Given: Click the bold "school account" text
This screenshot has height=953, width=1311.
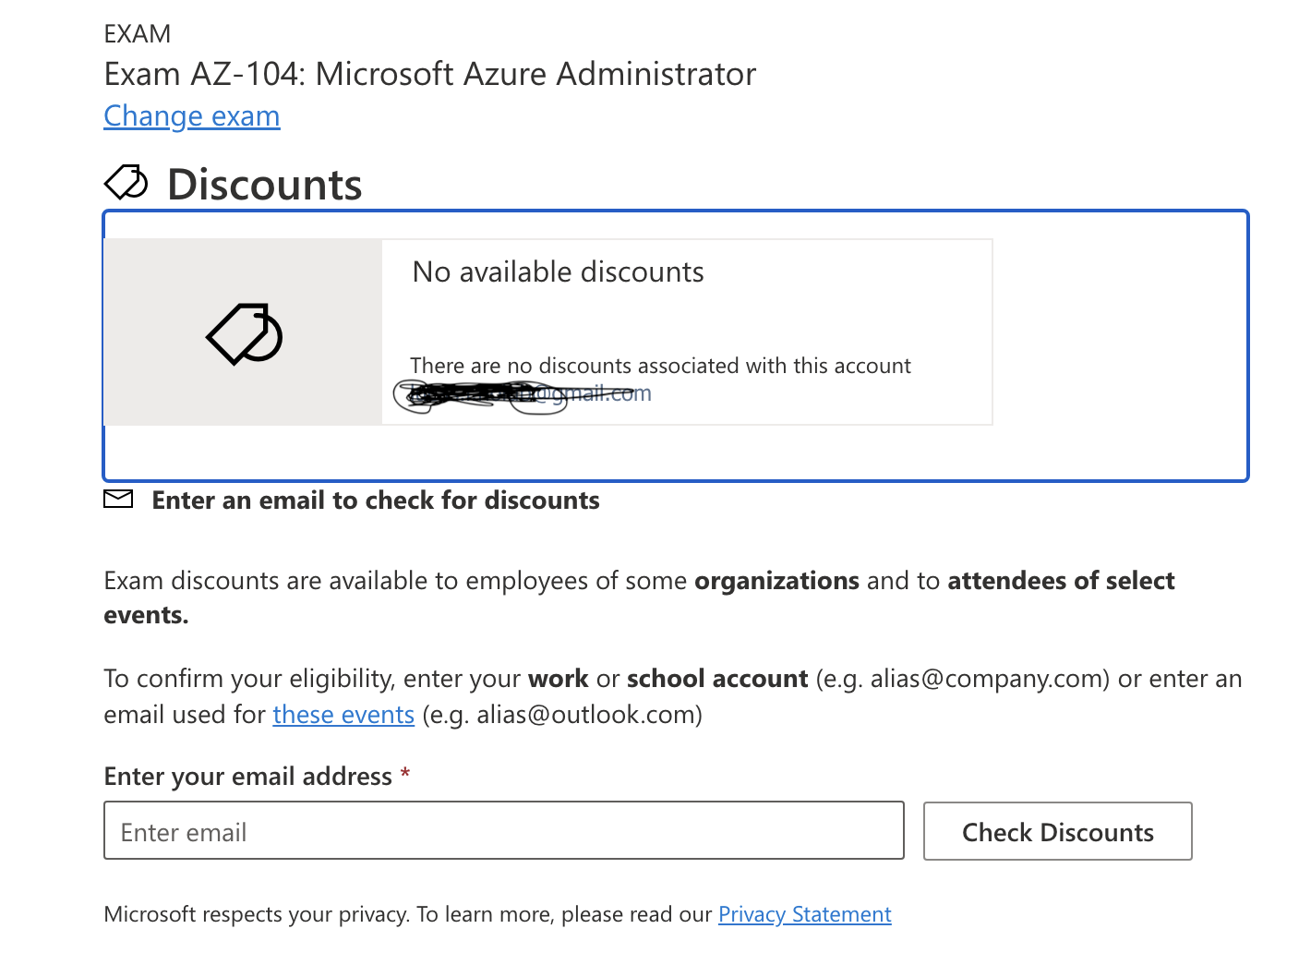Looking at the screenshot, I should tap(716, 679).
